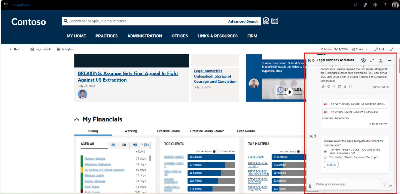Switch to the Practice Group Leader tab
This screenshot has width=400, height=194.
tap(207, 131)
